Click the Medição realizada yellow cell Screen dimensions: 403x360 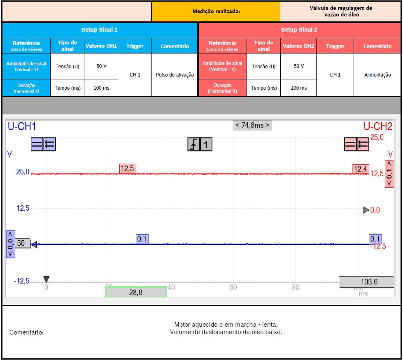216,12
